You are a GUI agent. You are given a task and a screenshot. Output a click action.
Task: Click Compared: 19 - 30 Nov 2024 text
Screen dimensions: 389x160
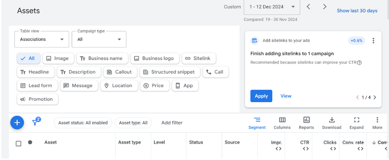coord(270,19)
